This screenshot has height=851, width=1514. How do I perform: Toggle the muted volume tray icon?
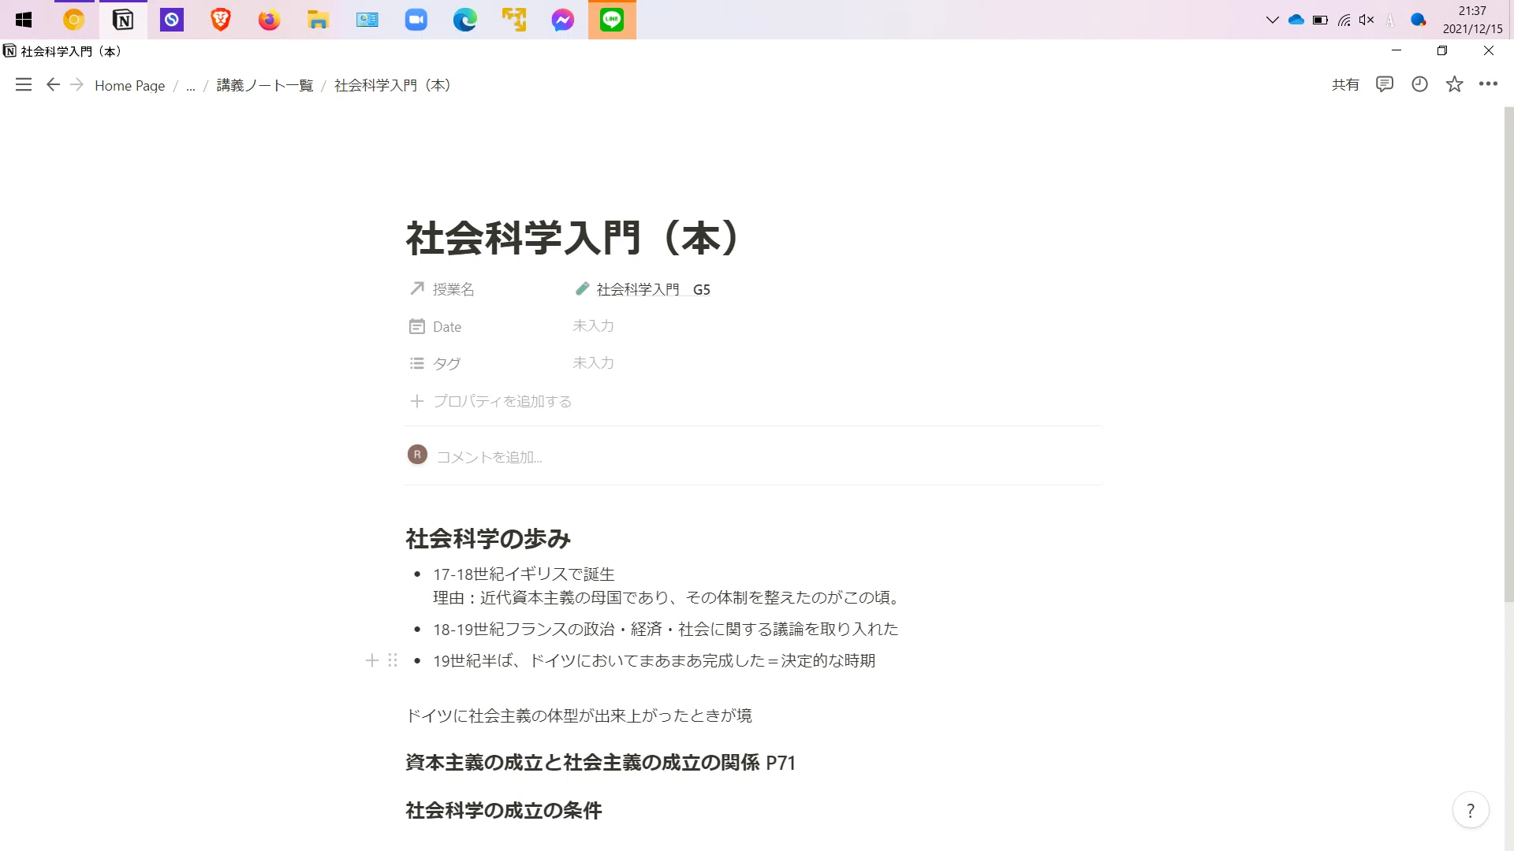1367,20
